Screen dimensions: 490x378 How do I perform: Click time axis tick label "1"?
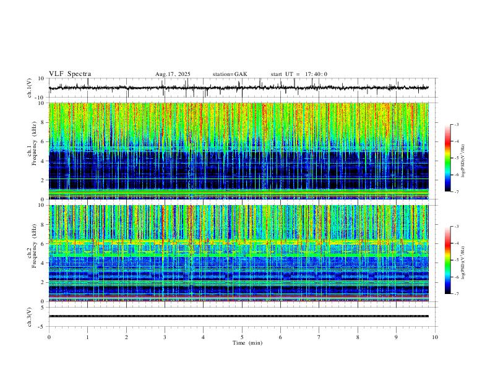point(87,337)
